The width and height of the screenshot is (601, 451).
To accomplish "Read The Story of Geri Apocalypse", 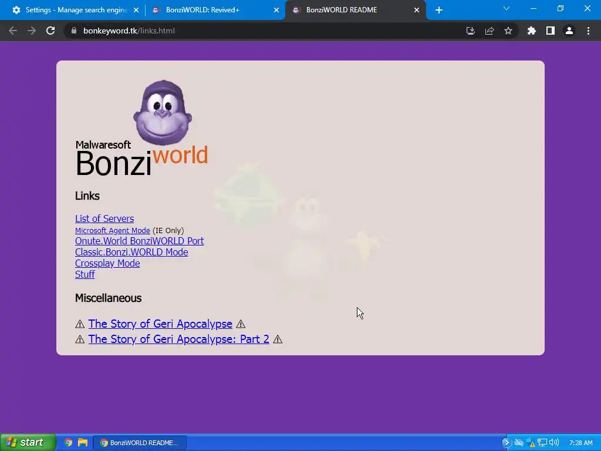I will pyautogui.click(x=160, y=324).
